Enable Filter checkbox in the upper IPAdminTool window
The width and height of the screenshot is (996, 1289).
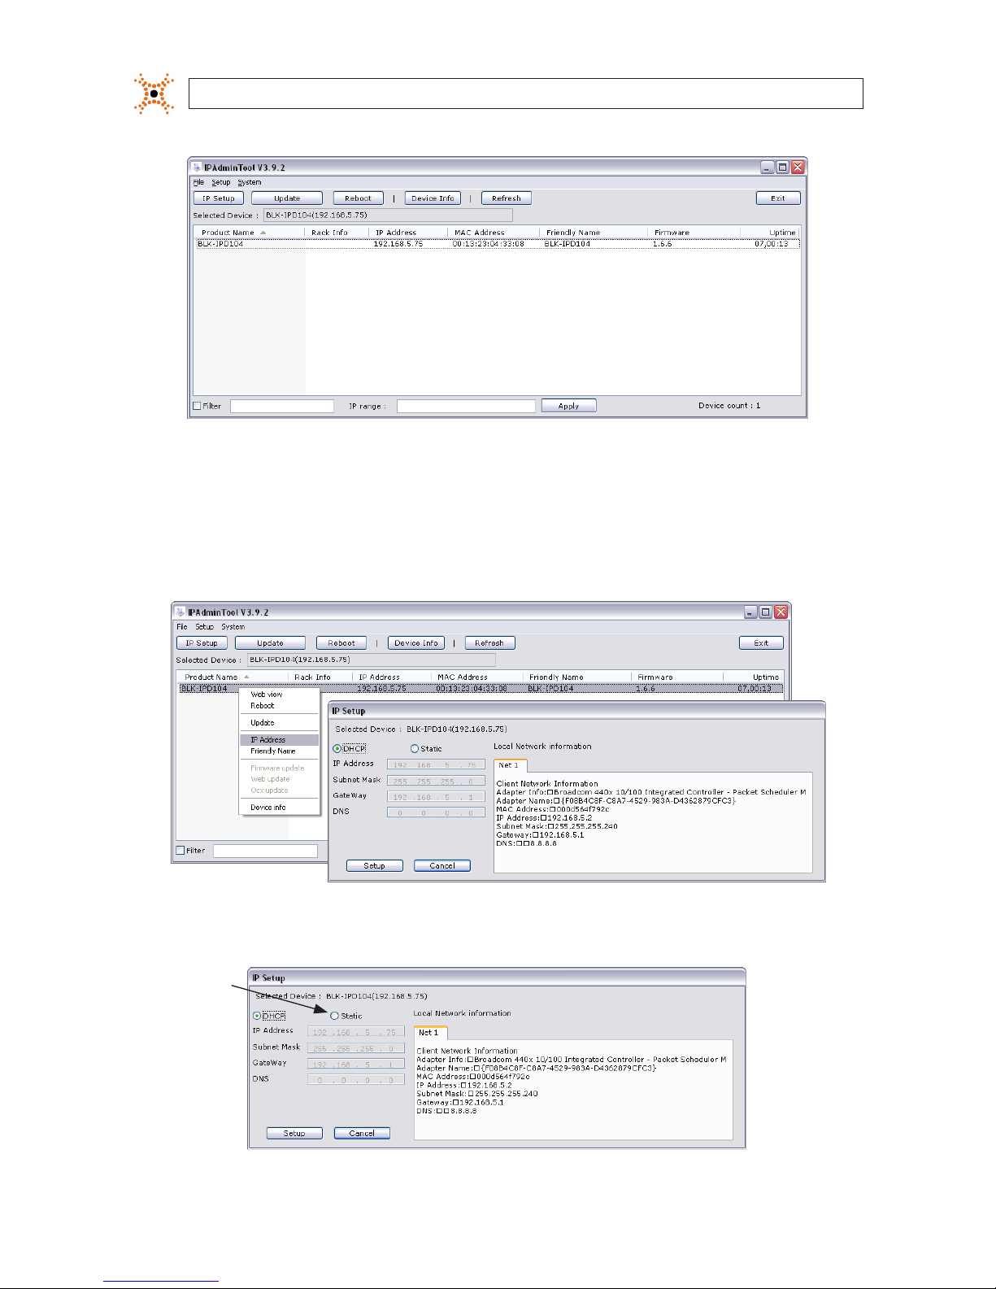coord(197,406)
